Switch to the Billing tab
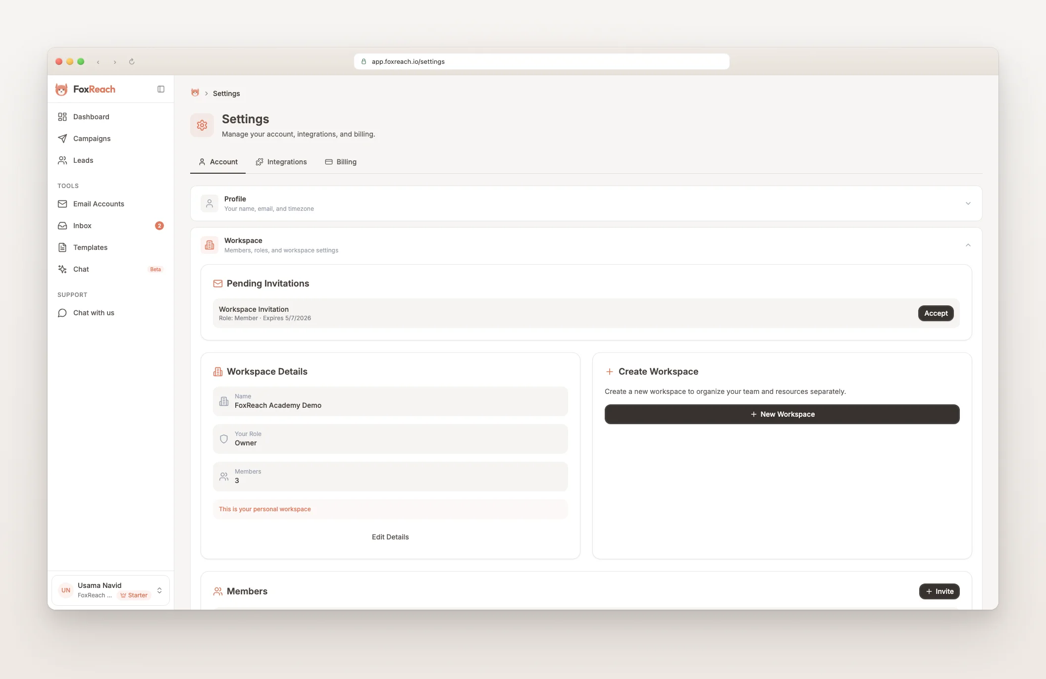Viewport: 1046px width, 679px height. click(341, 162)
